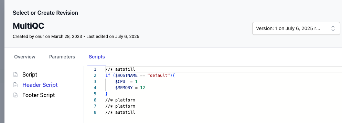This screenshot has height=123, width=342.
Task: Open the Version revision dropdown
Action: coord(296,28)
